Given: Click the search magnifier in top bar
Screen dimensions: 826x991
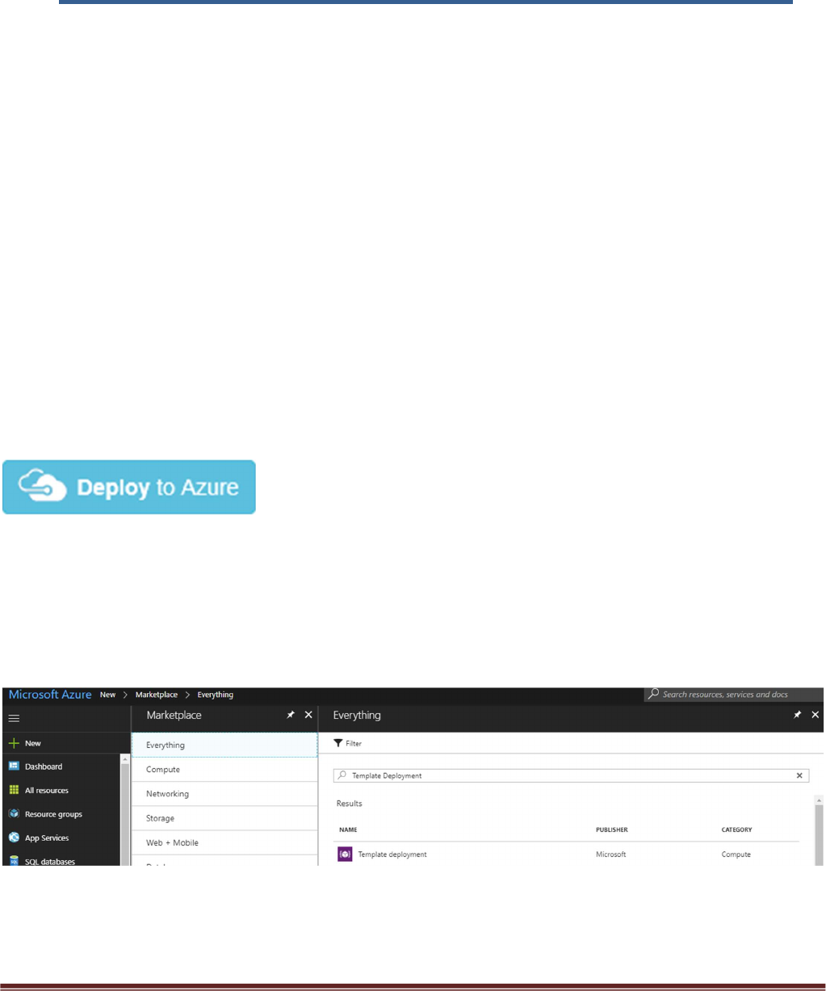Looking at the screenshot, I should tap(654, 694).
